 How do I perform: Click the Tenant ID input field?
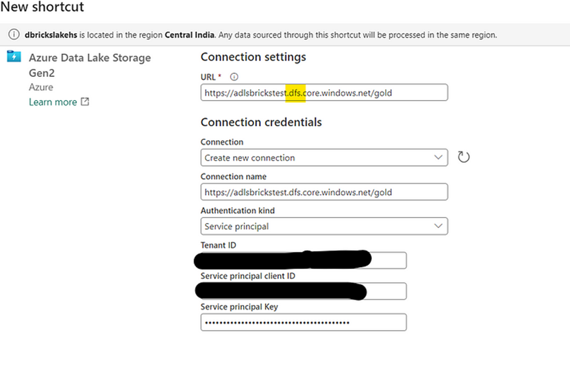(388, 261)
